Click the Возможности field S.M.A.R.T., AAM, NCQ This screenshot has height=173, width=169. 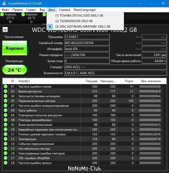pyautogui.click(x=116, y=73)
